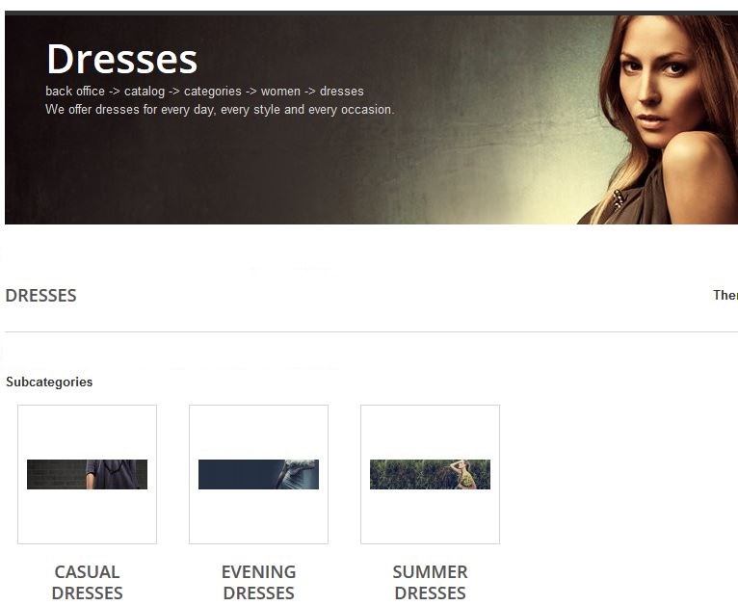This screenshot has height=606, width=738.
Task: Follow the EVENING DRESSES text link
Action: (x=258, y=583)
